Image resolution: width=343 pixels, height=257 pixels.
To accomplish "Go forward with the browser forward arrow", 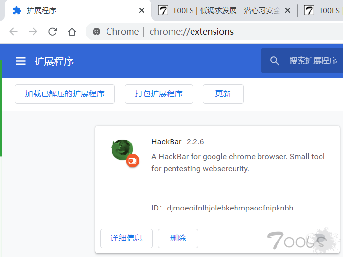I will [x=33, y=32].
